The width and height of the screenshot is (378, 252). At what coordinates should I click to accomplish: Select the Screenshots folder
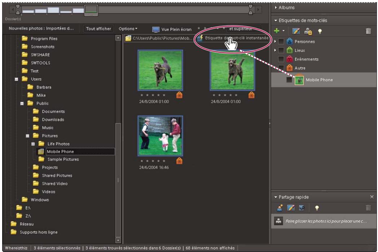point(43,47)
